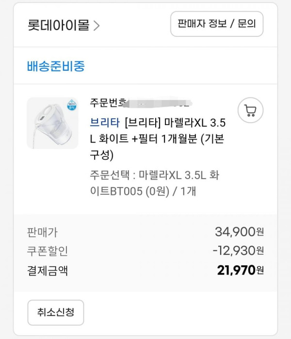The height and width of the screenshot is (339, 291).
Task: Open the 롯데아이몰 store chevron arrow
Action: pyautogui.click(x=97, y=26)
